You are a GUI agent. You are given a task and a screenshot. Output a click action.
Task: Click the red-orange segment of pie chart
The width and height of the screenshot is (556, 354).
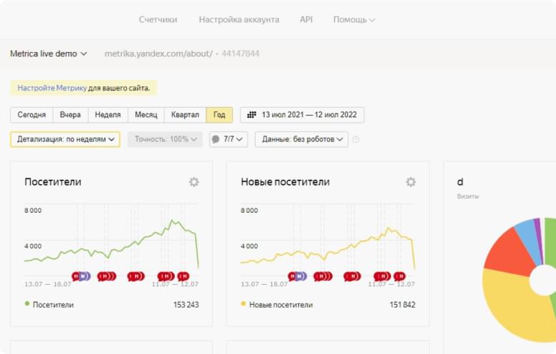coord(509,253)
